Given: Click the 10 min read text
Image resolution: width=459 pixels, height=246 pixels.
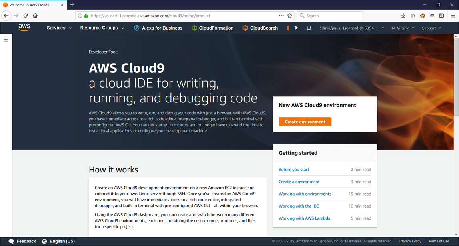Looking at the screenshot, I should click(360, 206).
